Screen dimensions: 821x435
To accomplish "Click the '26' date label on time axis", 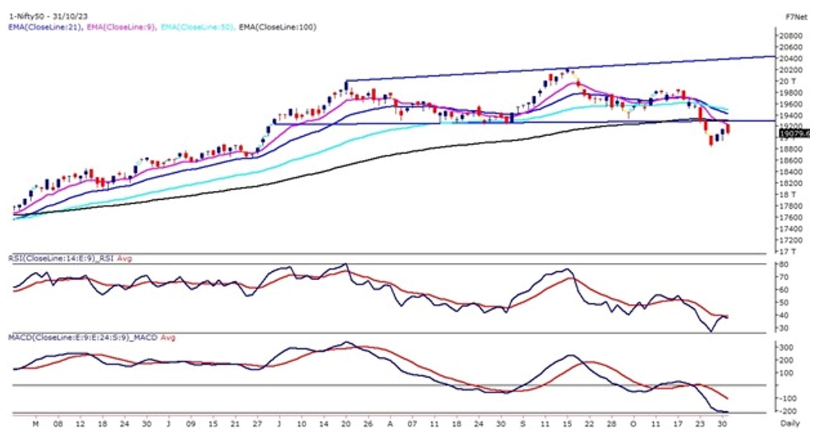I will point(368,425).
